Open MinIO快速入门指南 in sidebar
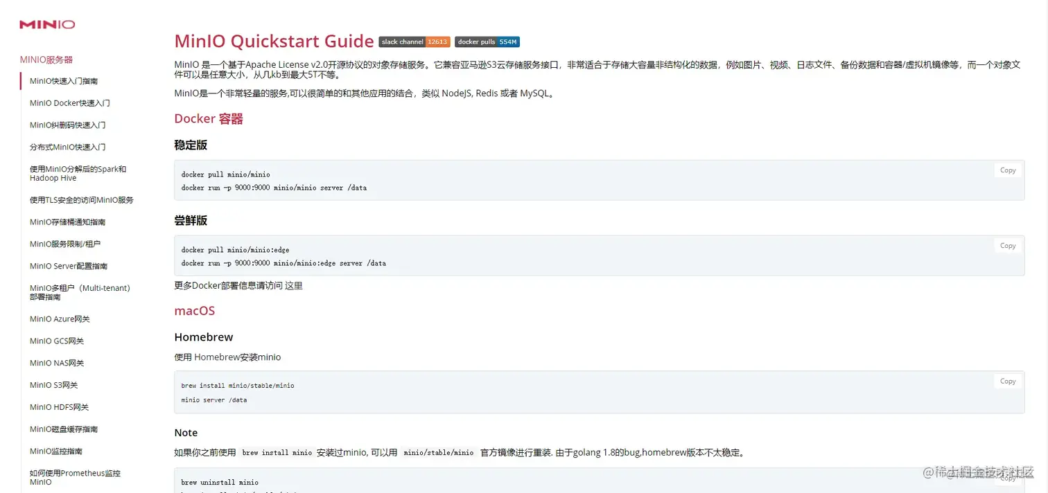Image resolution: width=1048 pixels, height=493 pixels. [x=64, y=81]
